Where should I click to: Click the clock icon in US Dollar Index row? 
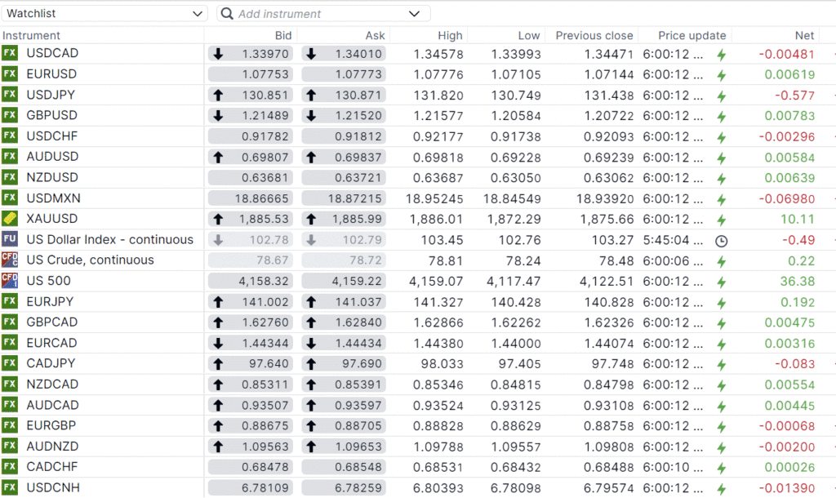(721, 240)
